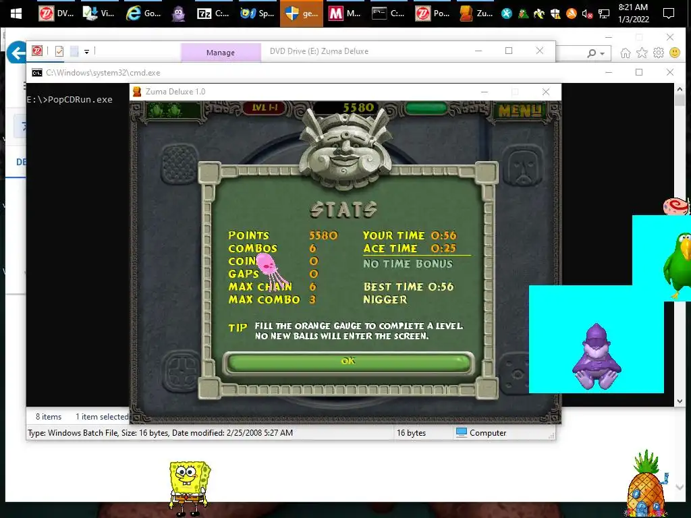The height and width of the screenshot is (518, 691).
Task: Expand the browser search dropdown arrow
Action: (603, 54)
